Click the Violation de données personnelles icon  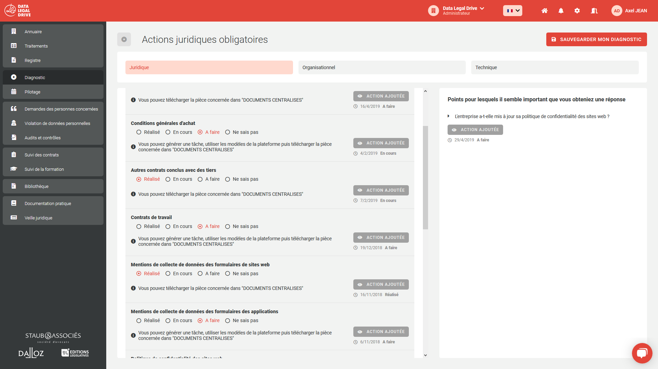[14, 123]
